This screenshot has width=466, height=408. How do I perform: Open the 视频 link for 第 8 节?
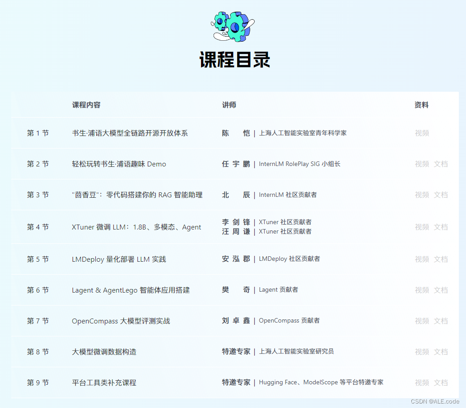tap(422, 352)
